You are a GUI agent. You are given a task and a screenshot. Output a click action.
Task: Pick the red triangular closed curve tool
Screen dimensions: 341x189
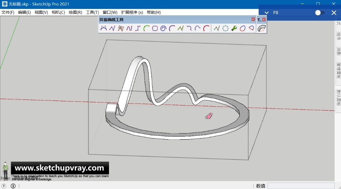pyautogui.click(x=251, y=28)
